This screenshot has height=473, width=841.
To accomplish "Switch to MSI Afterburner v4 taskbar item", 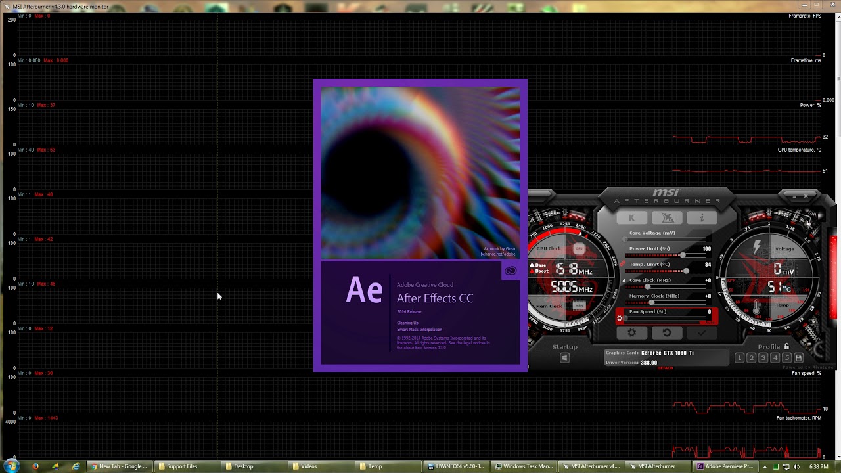I will 591,466.
